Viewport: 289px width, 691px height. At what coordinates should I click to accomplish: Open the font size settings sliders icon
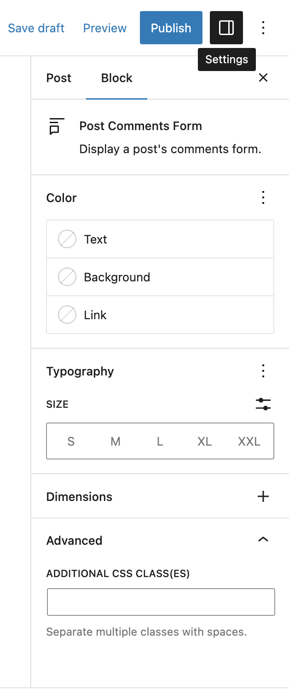[x=263, y=404]
